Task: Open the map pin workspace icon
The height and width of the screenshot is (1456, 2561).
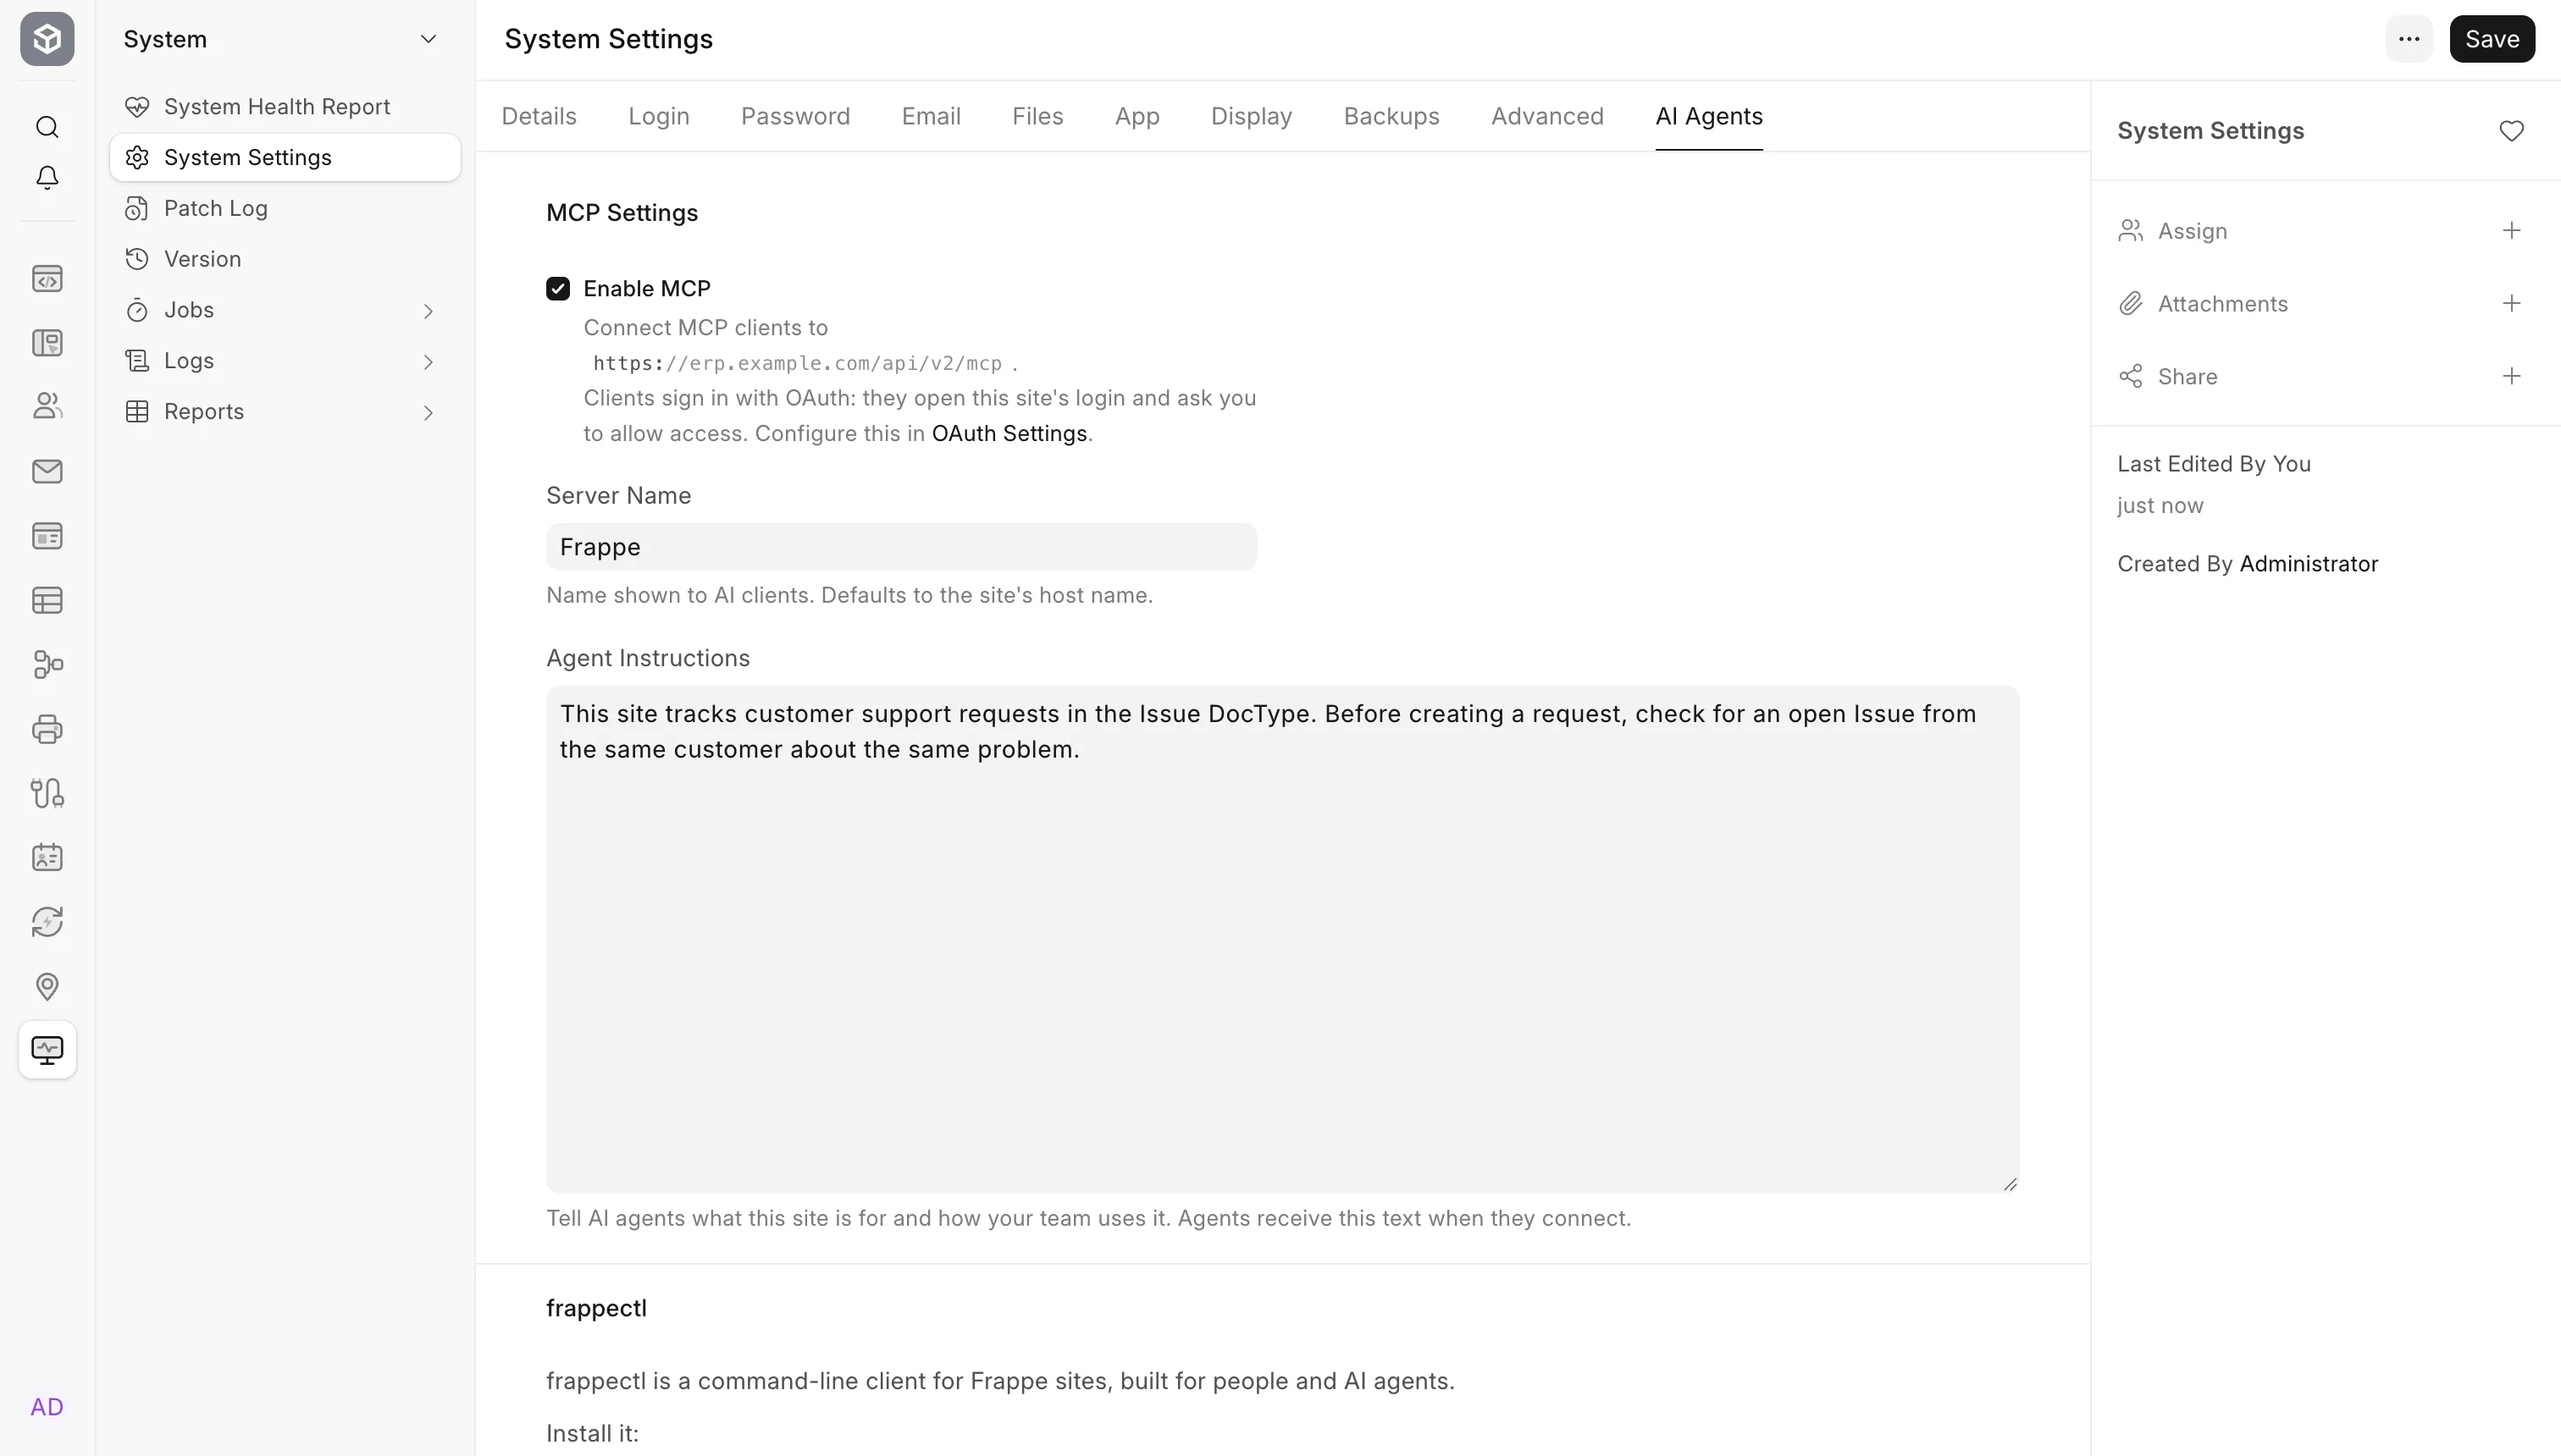Action: click(47, 987)
